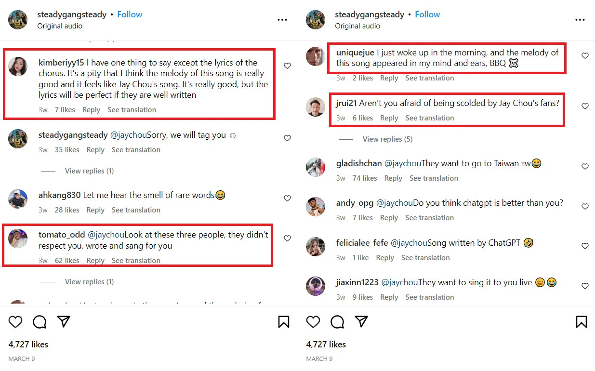Reply to ahkang830's comment
The height and width of the screenshot is (371, 595).
[x=95, y=210]
